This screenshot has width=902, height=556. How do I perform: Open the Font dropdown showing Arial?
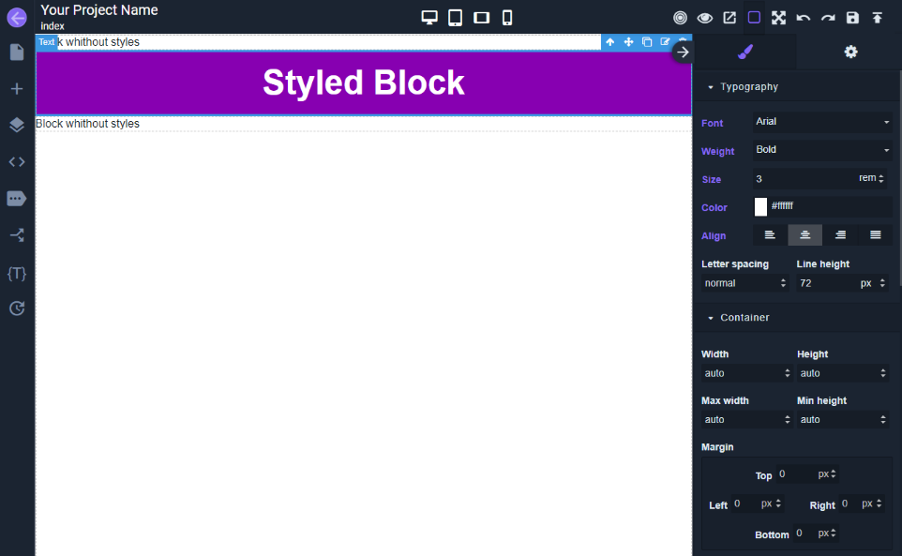[x=821, y=123]
